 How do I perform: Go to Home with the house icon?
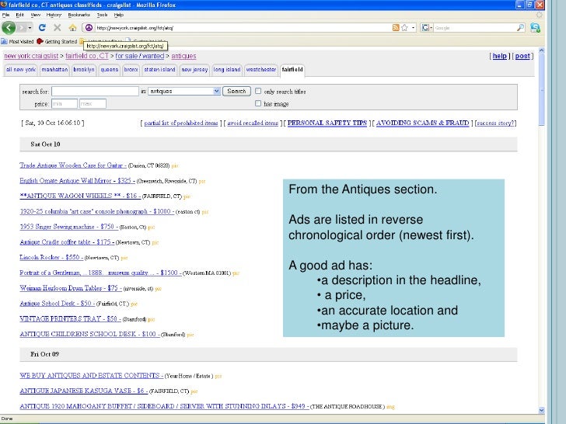(73, 27)
